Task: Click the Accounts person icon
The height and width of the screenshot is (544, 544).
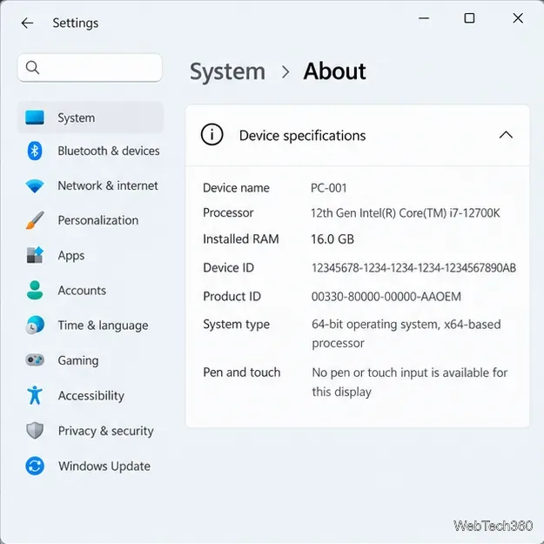Action: (x=35, y=290)
